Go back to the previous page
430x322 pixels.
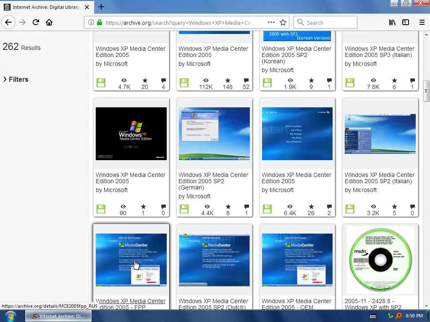click(x=8, y=22)
